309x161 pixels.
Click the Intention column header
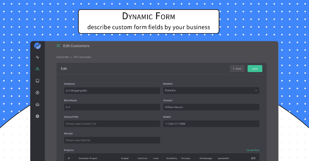click(143, 158)
